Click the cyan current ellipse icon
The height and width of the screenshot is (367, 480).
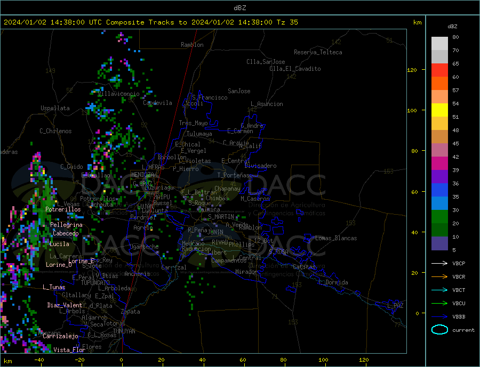pos(439,330)
